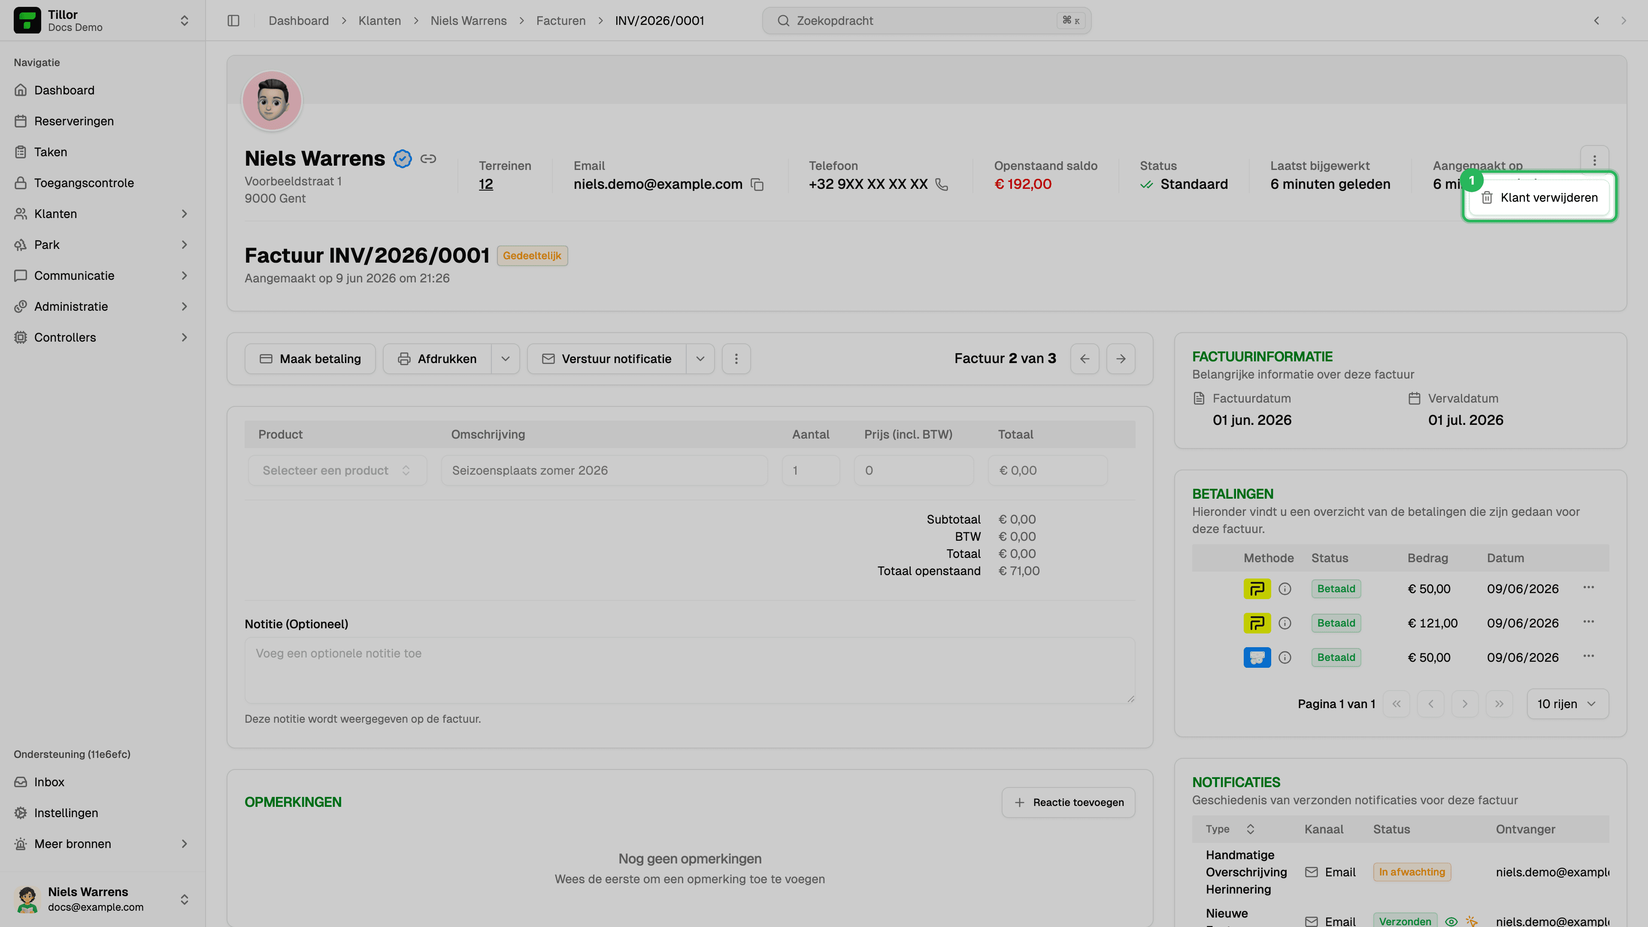
Task: Open invoice actions three-dot menu
Action: [x=736, y=359]
